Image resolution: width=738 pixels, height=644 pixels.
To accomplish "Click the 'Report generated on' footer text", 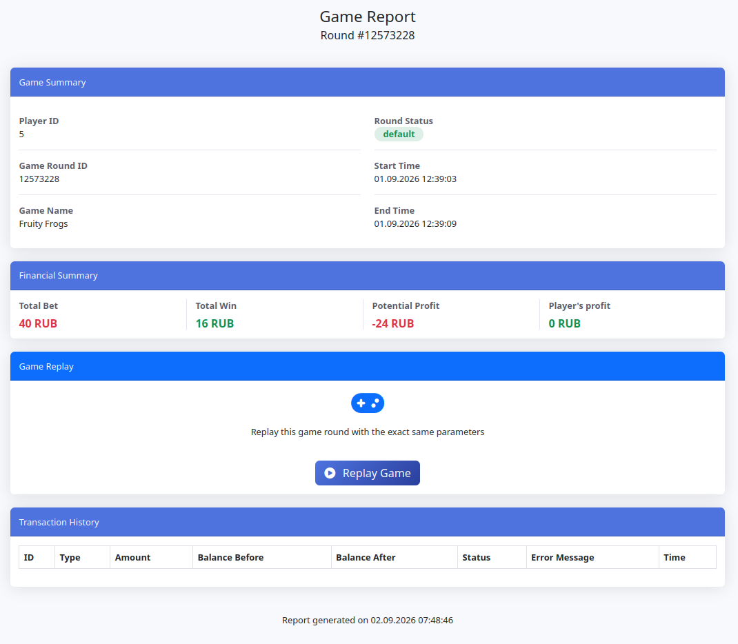I will click(368, 620).
